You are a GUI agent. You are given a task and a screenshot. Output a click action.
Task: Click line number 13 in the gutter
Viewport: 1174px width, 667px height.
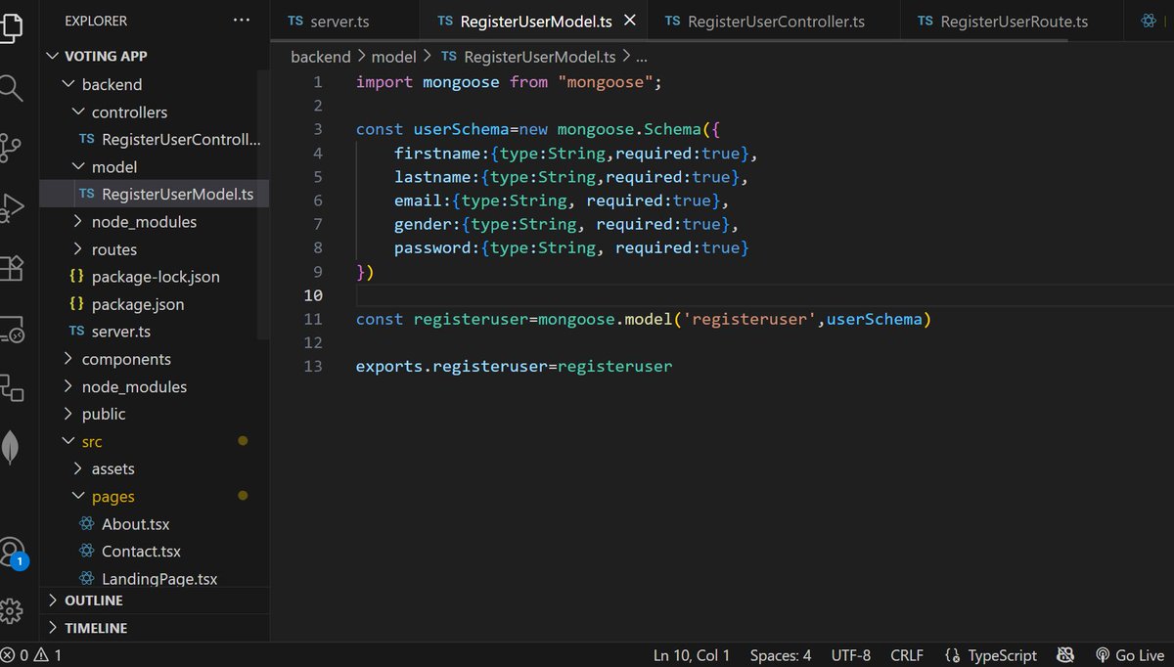coord(313,366)
